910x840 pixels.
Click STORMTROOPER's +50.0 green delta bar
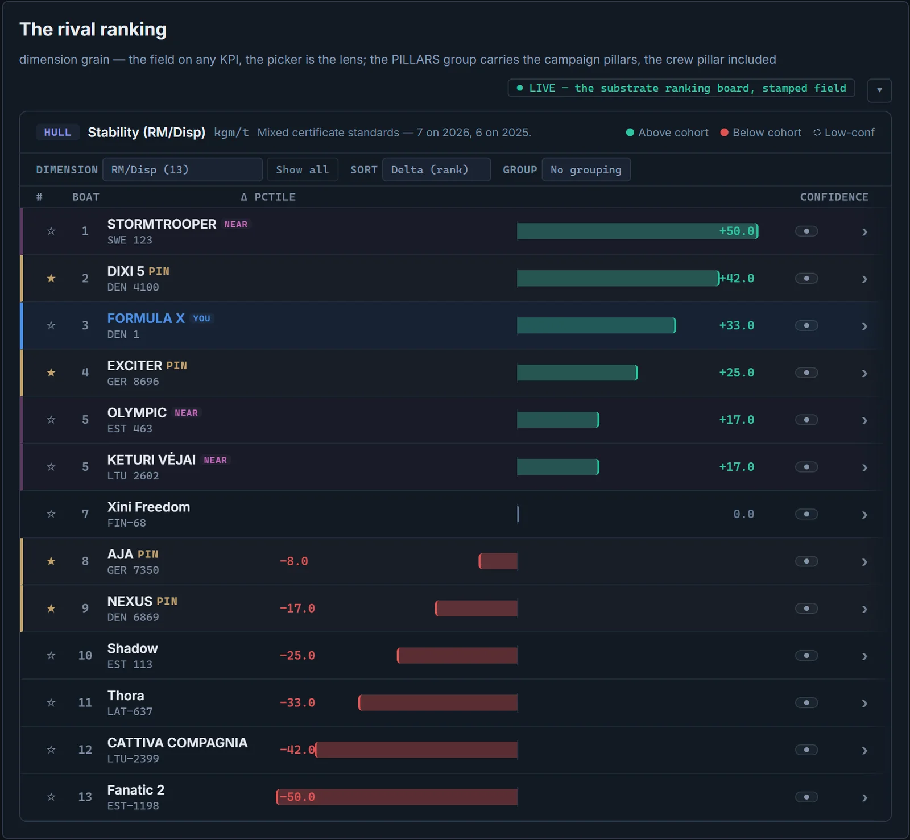coord(638,231)
